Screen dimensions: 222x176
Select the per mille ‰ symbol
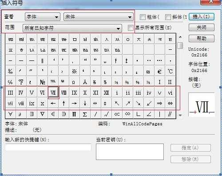pyautogui.click(x=10, y=72)
